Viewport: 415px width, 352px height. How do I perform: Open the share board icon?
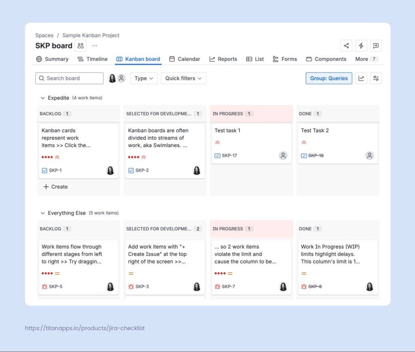[x=346, y=46]
